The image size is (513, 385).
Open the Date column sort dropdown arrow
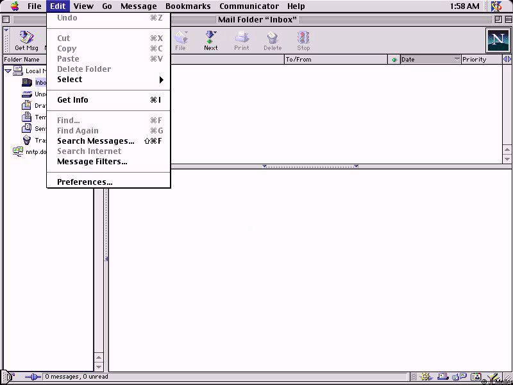[457, 60]
